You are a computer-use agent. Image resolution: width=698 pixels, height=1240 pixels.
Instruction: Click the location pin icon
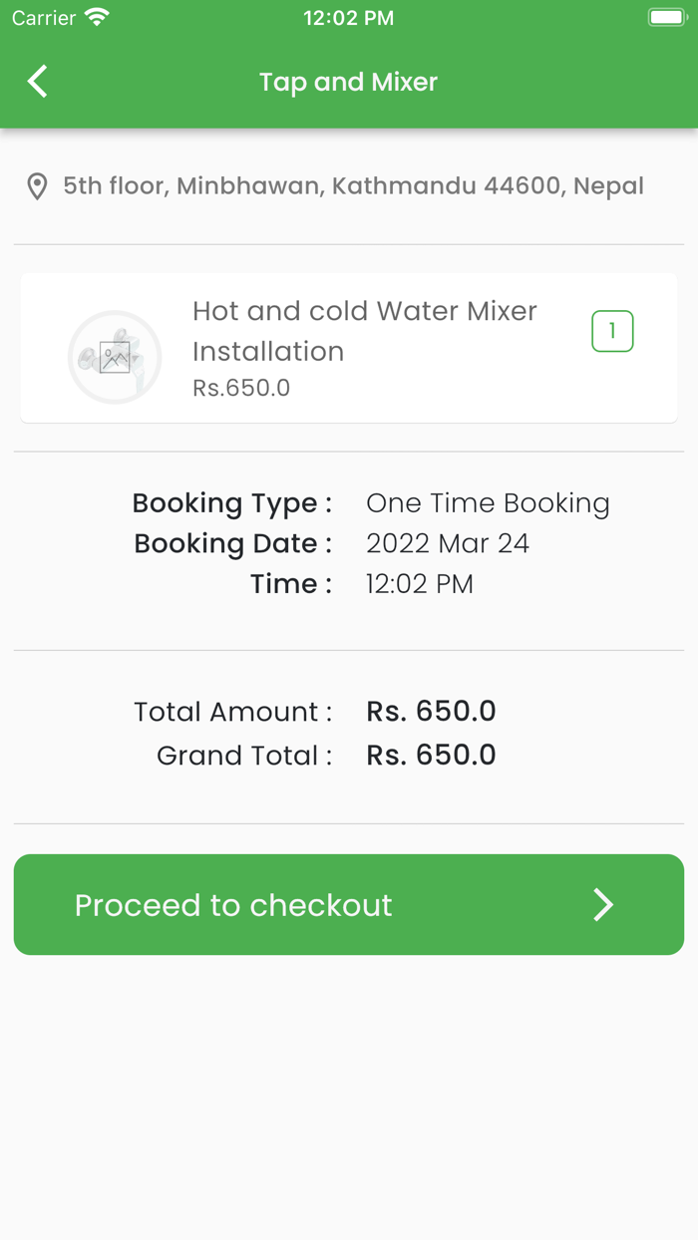tap(37, 186)
